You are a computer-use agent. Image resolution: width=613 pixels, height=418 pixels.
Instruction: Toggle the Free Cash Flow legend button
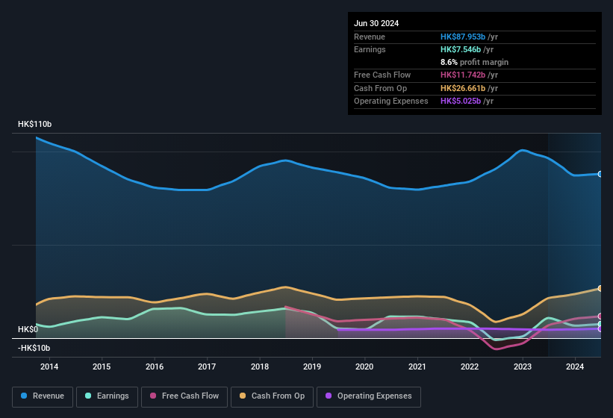click(x=184, y=396)
